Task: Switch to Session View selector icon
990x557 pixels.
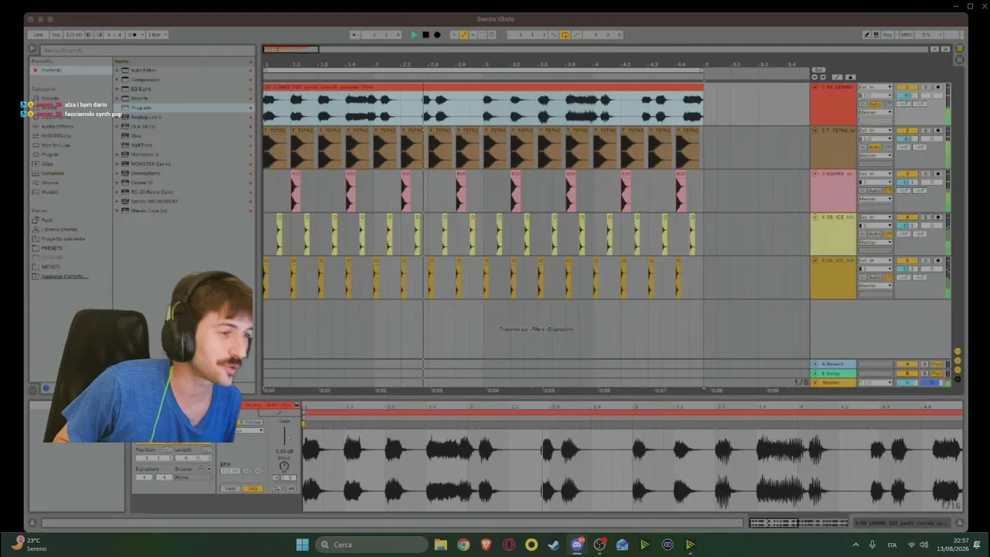Action: (959, 60)
